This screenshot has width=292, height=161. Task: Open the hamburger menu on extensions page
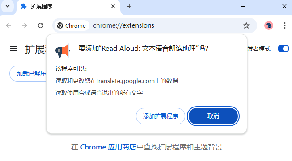14,49
